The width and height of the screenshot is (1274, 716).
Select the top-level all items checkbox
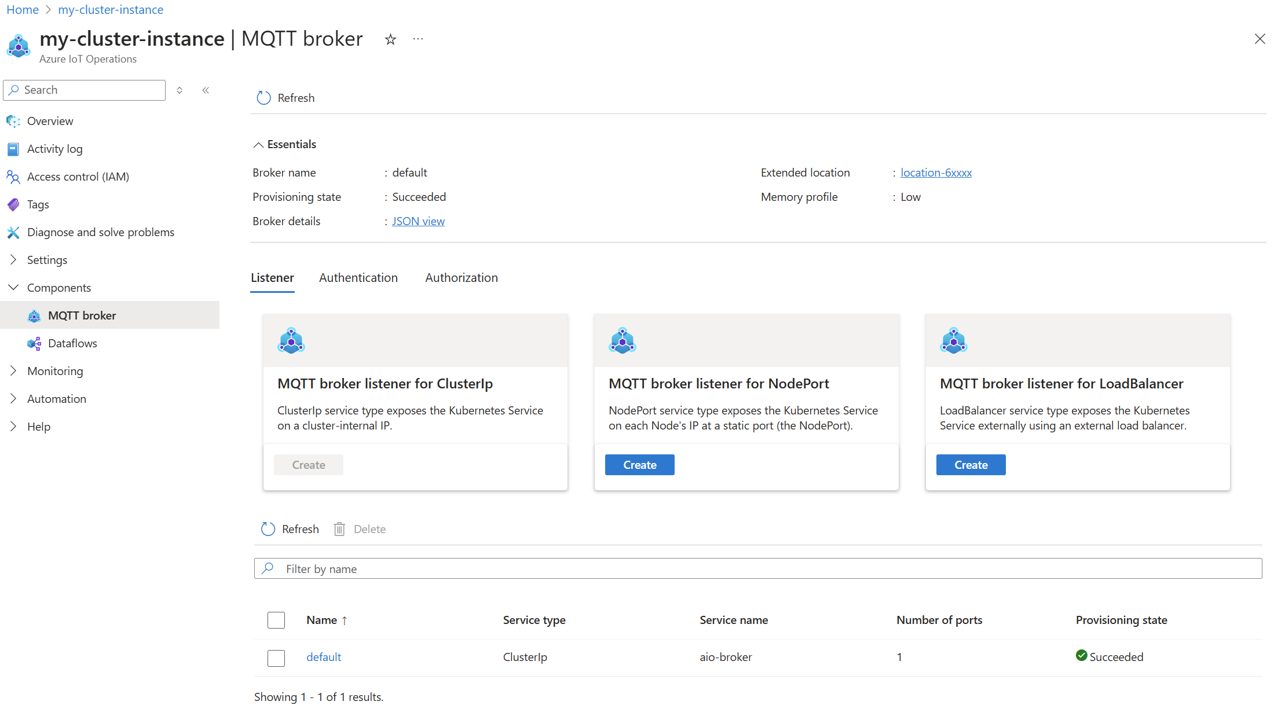pos(276,620)
